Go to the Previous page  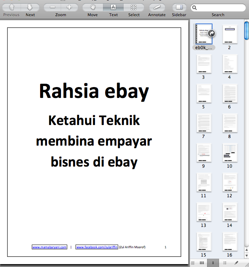click(x=12, y=7)
